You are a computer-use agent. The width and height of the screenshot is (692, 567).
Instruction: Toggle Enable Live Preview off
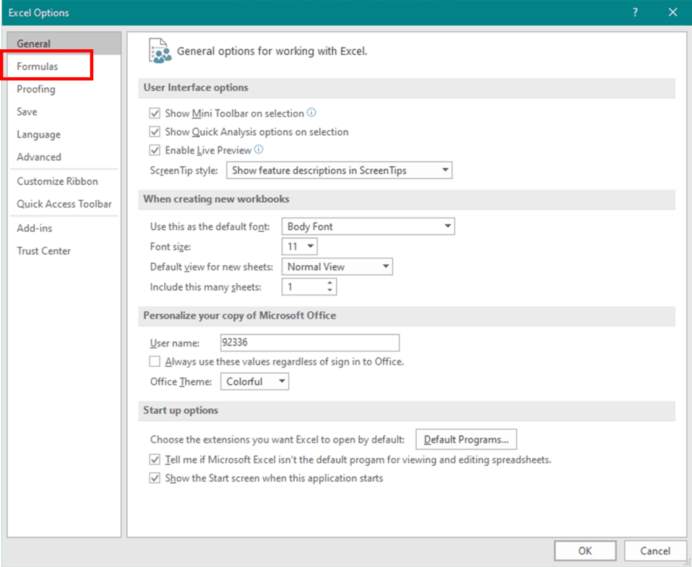pos(154,150)
